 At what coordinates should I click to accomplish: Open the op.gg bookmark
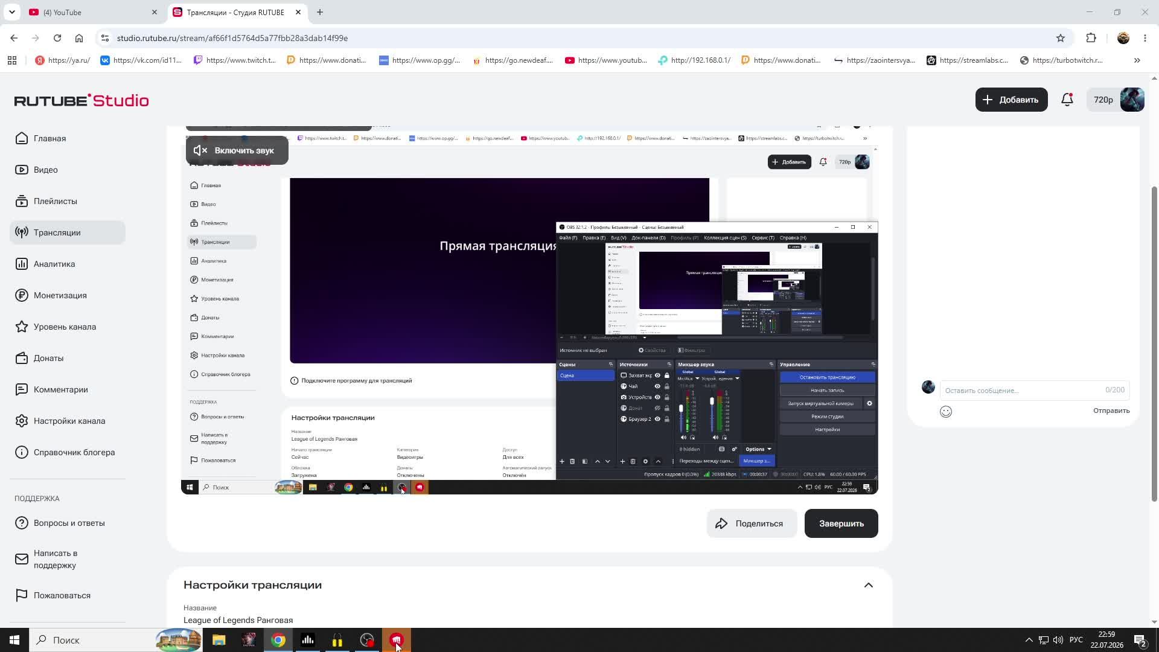pyautogui.click(x=420, y=60)
